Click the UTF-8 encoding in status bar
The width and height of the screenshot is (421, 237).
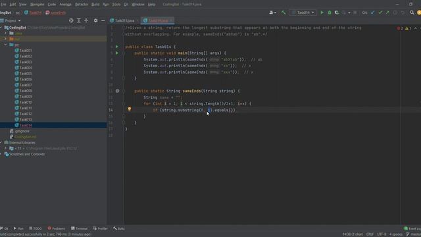tap(382, 234)
